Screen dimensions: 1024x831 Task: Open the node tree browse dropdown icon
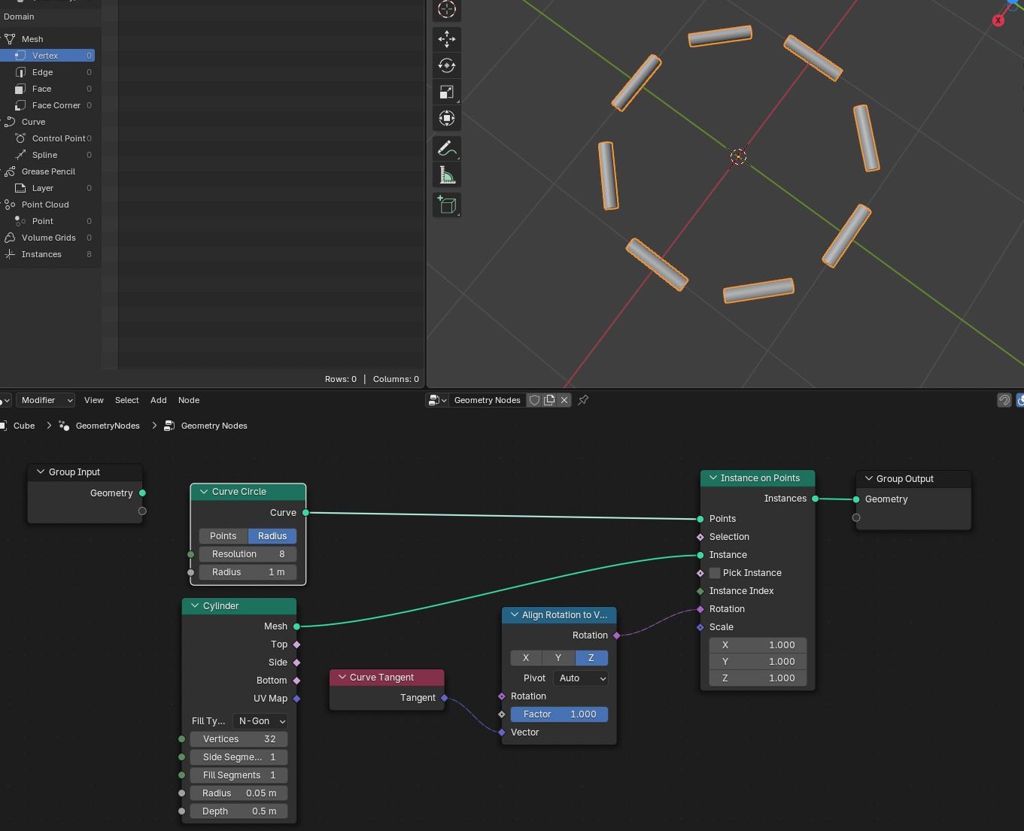click(438, 400)
